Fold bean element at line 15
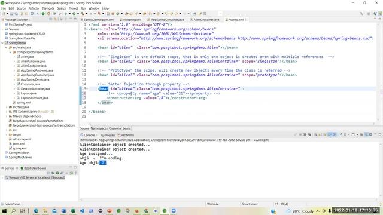The width and height of the screenshot is (383, 215). [x=87, y=89]
